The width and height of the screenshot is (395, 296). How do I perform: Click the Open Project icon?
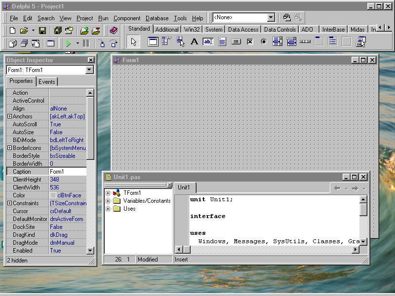[69, 31]
